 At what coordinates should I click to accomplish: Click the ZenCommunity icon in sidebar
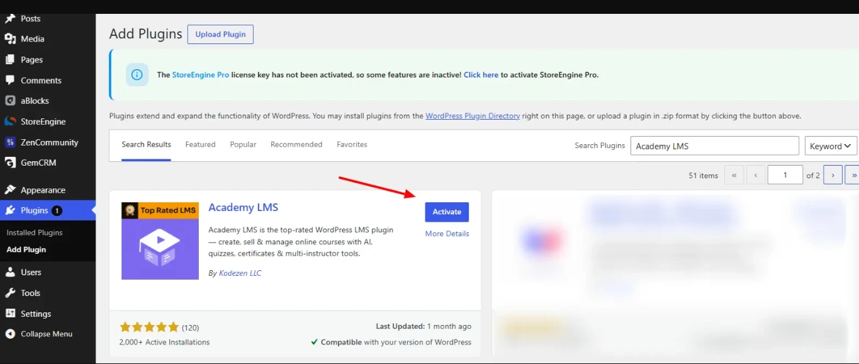click(x=10, y=142)
